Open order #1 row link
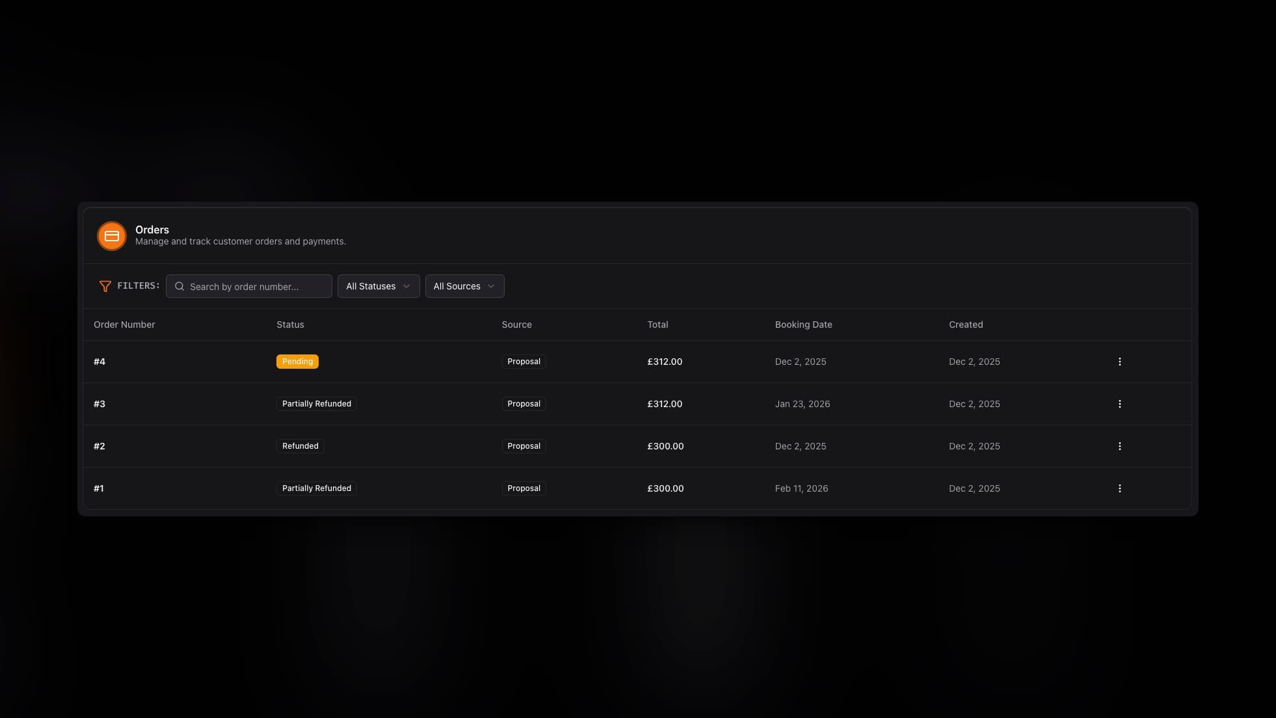The width and height of the screenshot is (1276, 718). 99,488
